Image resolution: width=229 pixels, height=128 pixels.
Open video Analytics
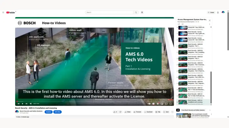(48, 112)
